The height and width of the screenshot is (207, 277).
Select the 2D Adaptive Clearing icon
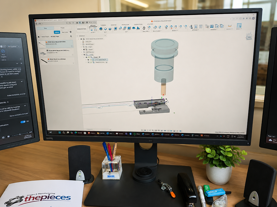tap(101, 29)
